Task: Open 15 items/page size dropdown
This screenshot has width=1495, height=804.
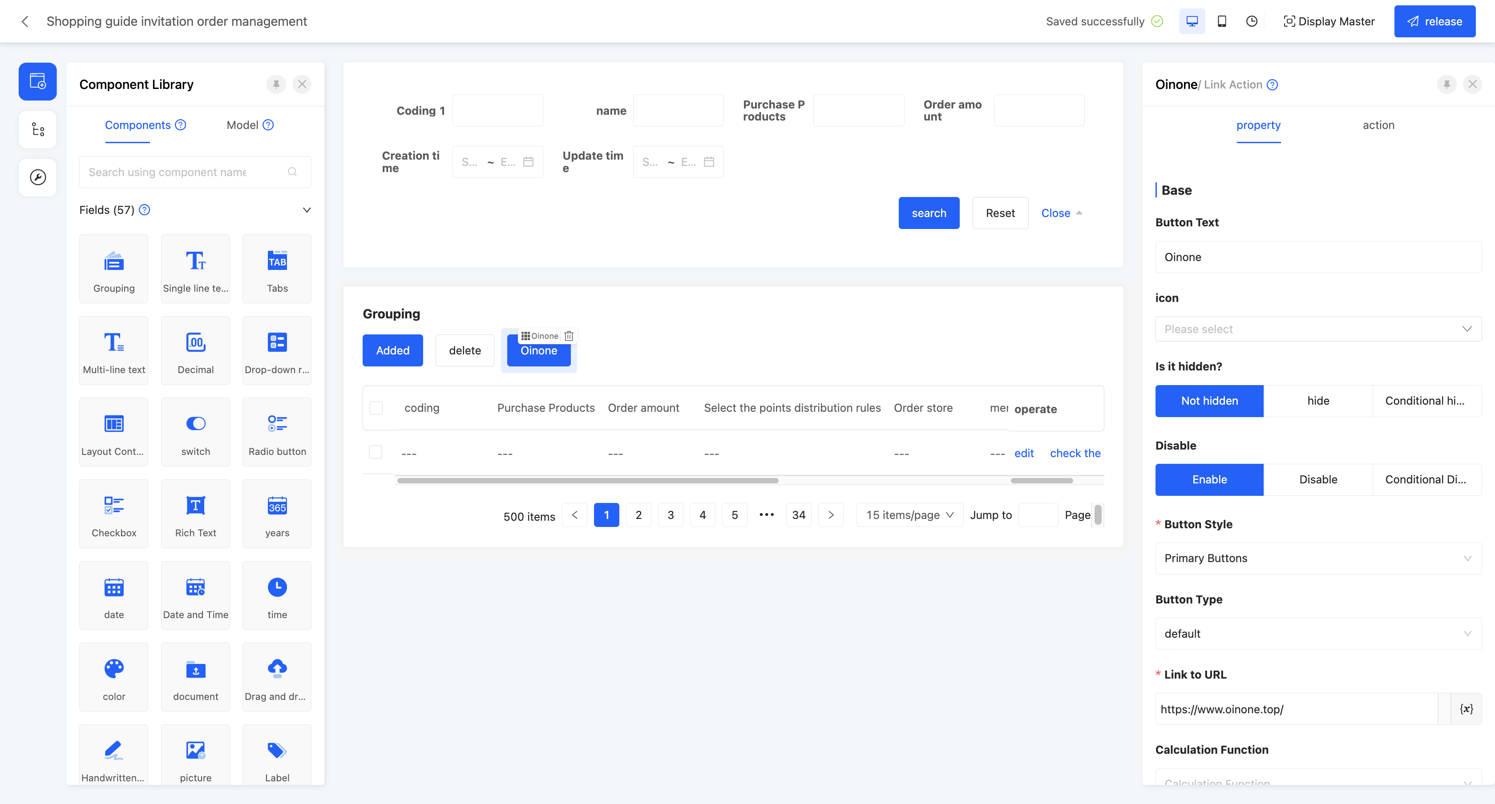Action: point(909,515)
